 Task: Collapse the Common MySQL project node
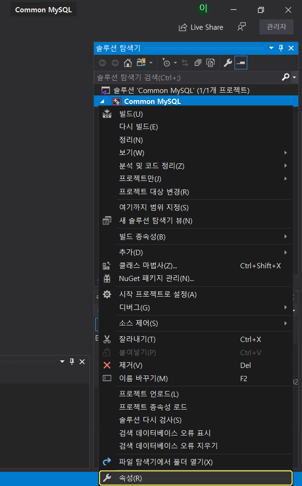click(x=102, y=102)
